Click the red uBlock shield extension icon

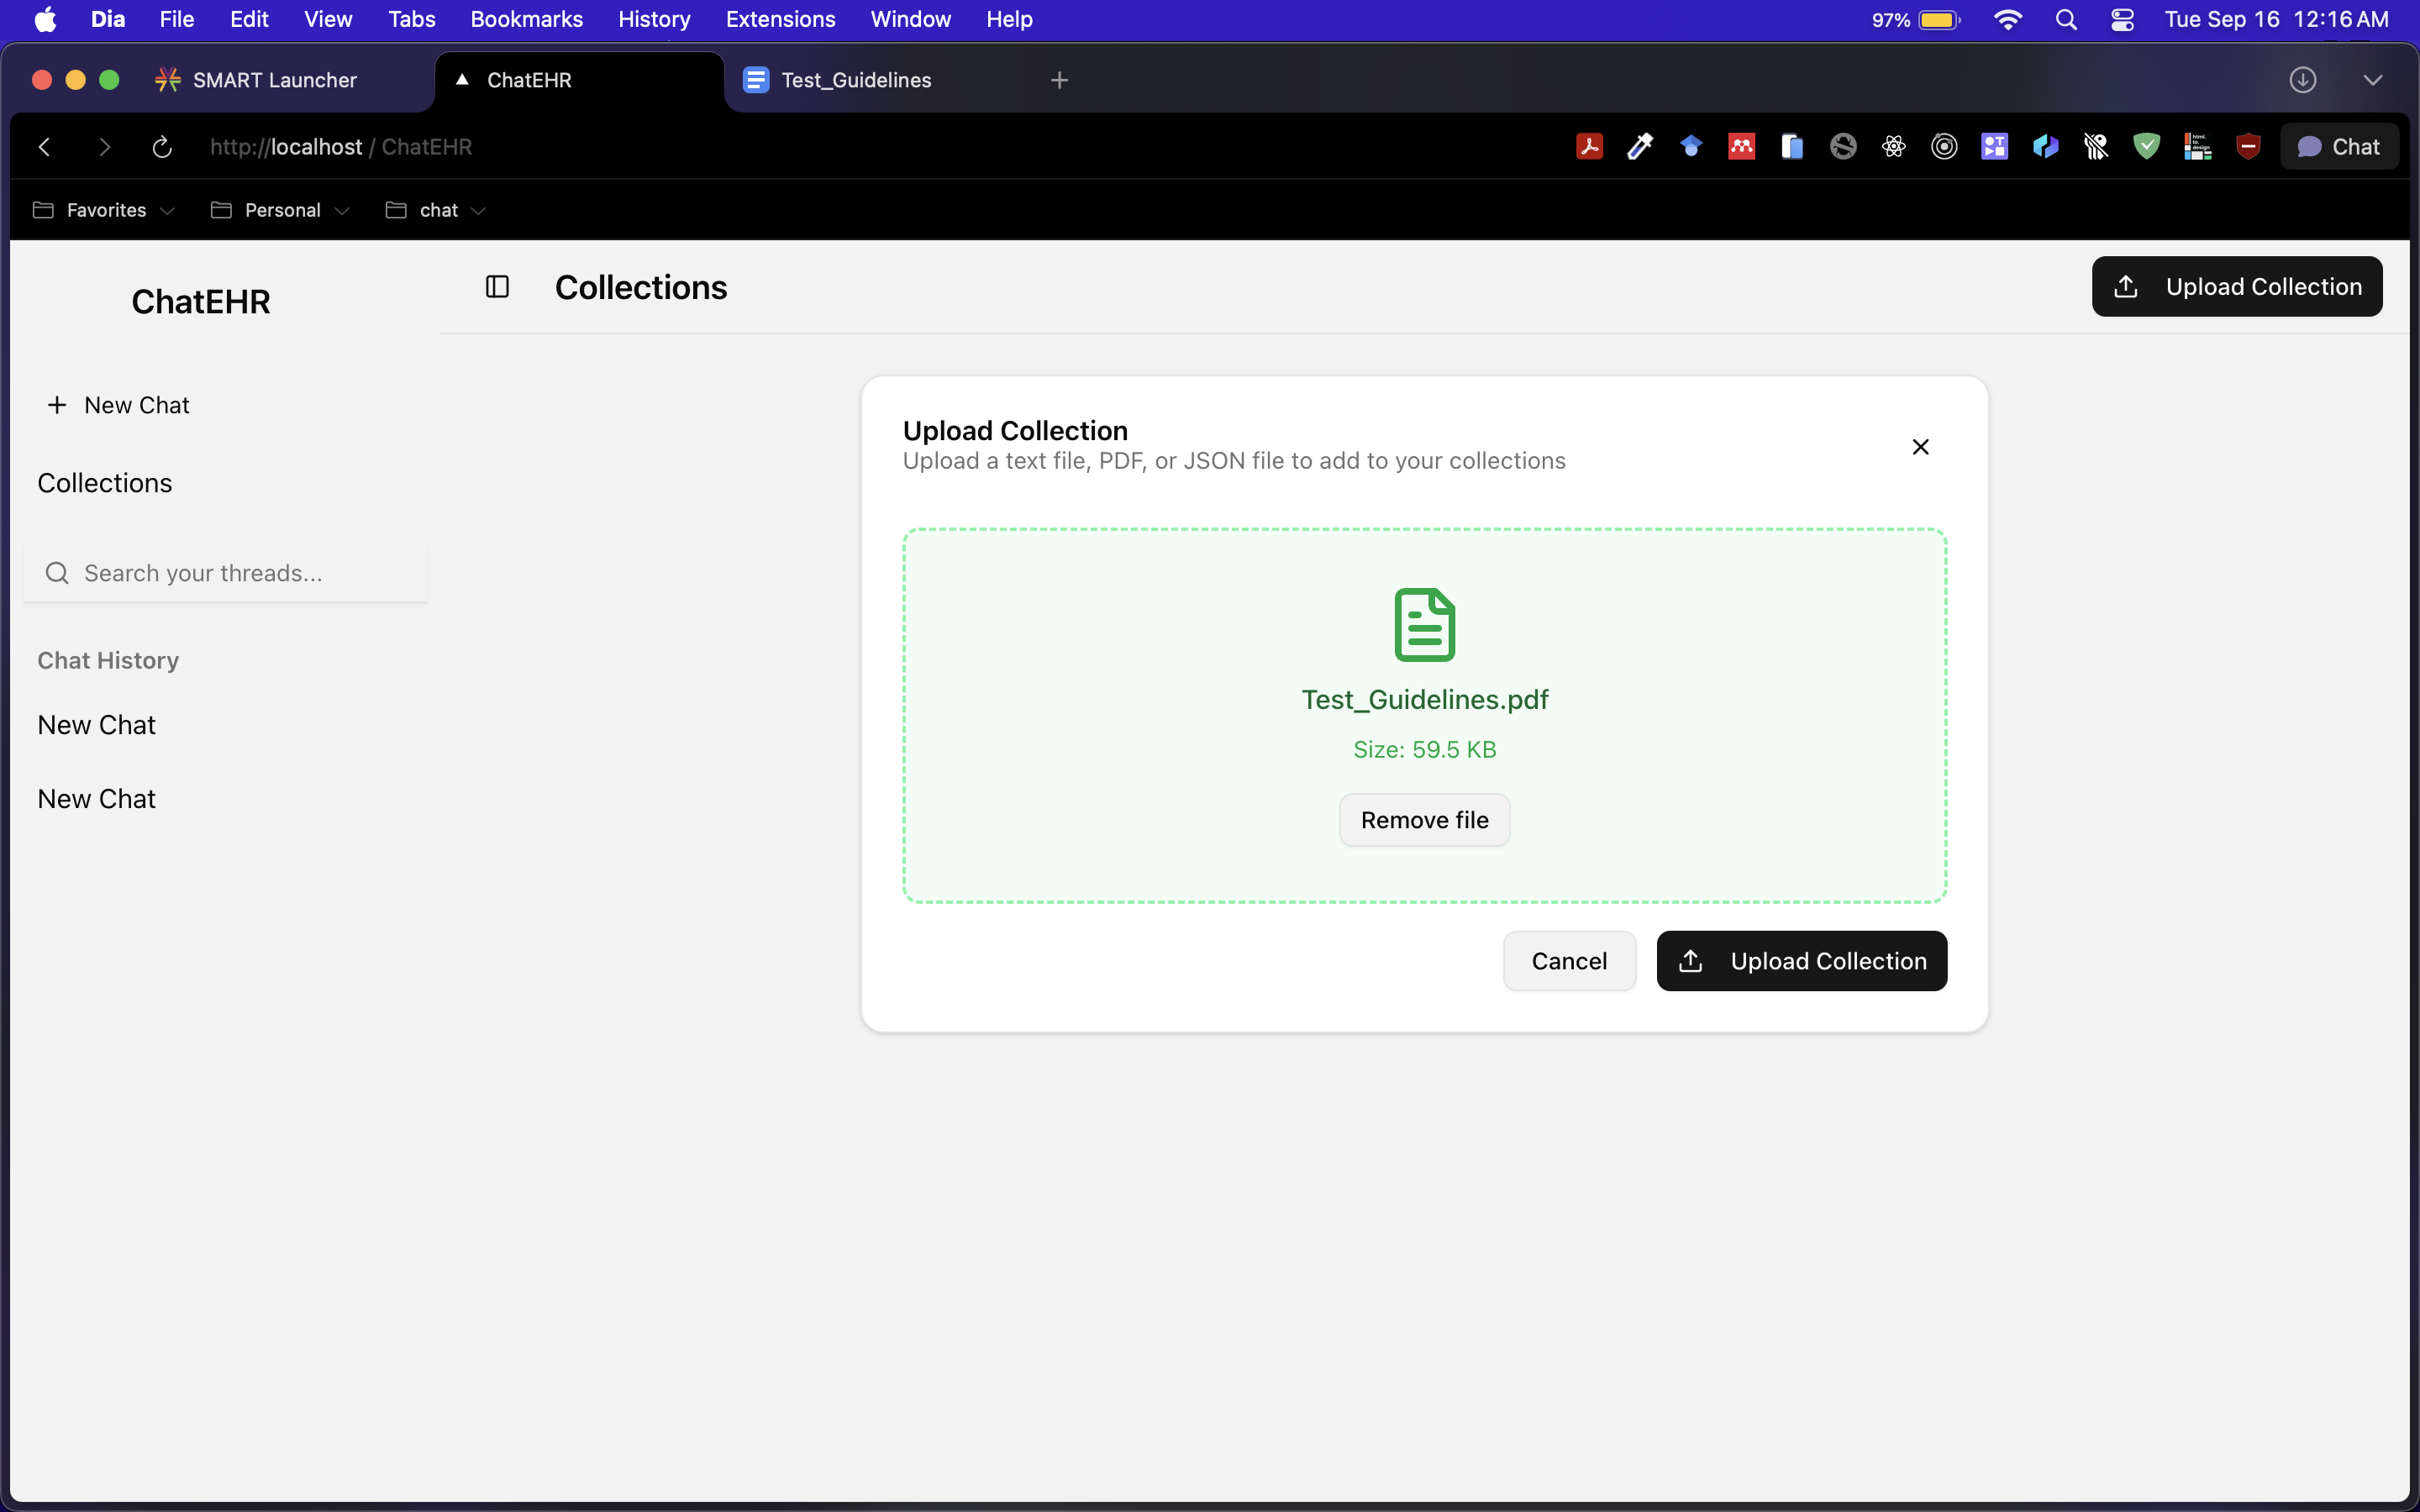[2248, 147]
